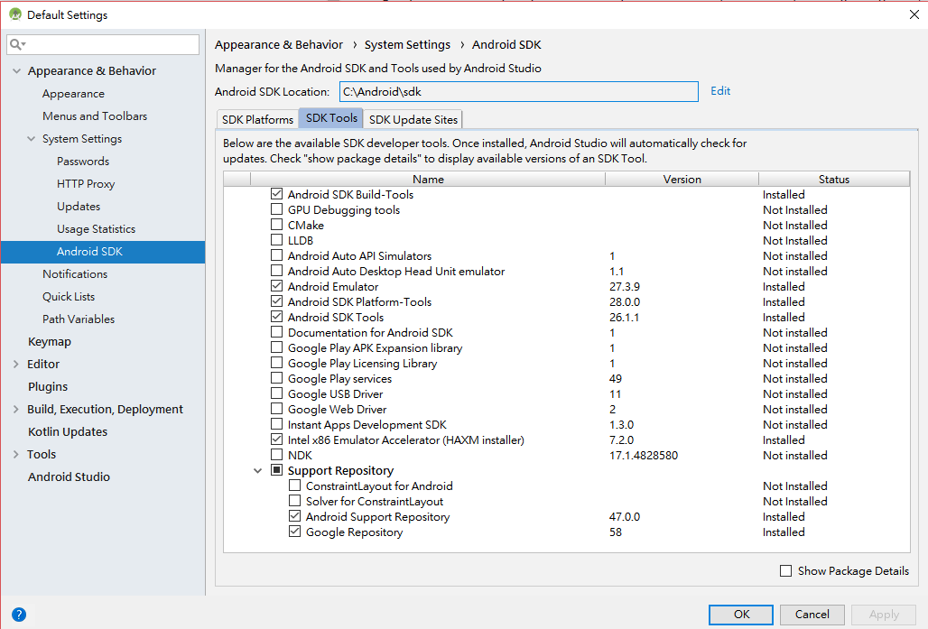Collapse the Appearance & Behavior tree node
Viewport: 928px width, 629px height.
[16, 71]
